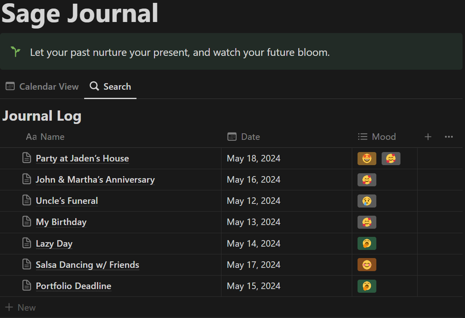Click the Name column header

tap(45, 137)
